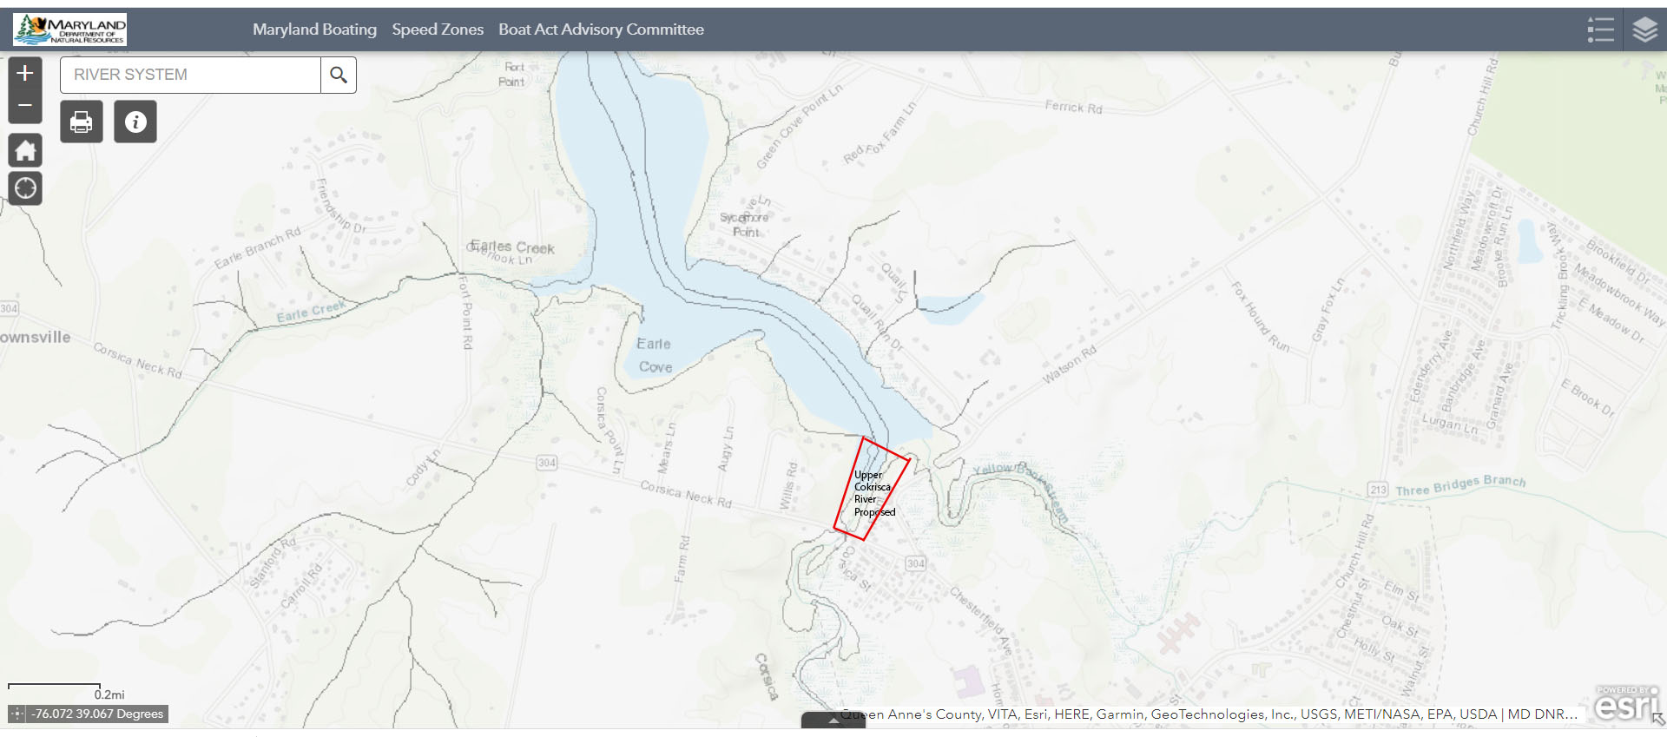The width and height of the screenshot is (1667, 737).
Task: Open the info panel
Action: pyautogui.click(x=135, y=122)
